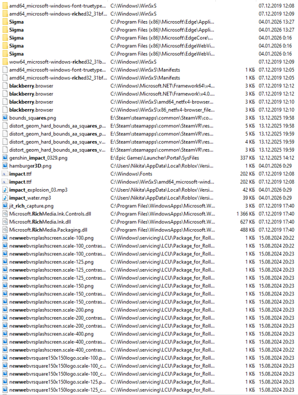This screenshot has height=395, width=298.
Task: Click image icon of newwebvrsplashscreen.scale-125.png
Action: [x=5, y=262]
